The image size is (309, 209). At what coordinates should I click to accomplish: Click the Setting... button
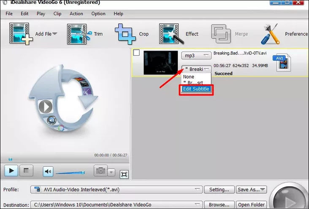220,190
